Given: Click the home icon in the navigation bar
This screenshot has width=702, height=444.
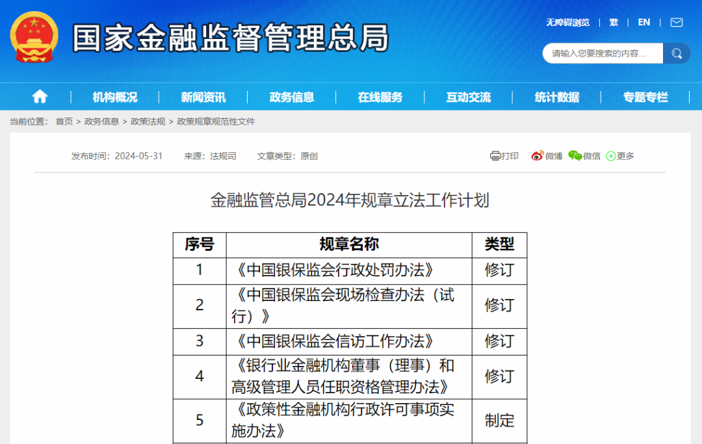Looking at the screenshot, I should [40, 96].
